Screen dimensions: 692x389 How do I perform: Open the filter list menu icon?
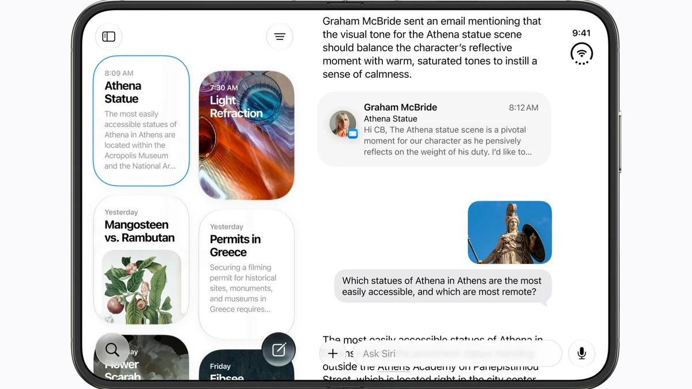pos(280,37)
